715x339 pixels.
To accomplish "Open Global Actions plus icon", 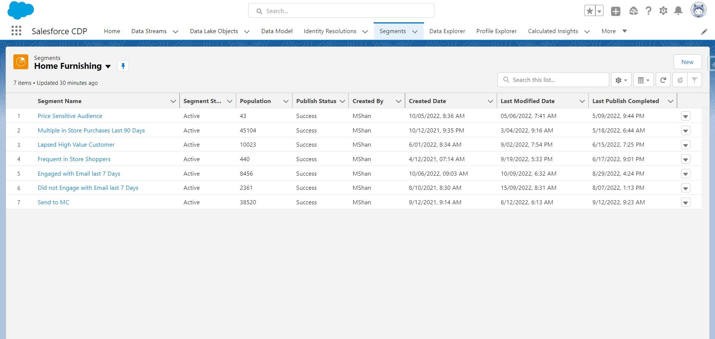I will point(616,11).
